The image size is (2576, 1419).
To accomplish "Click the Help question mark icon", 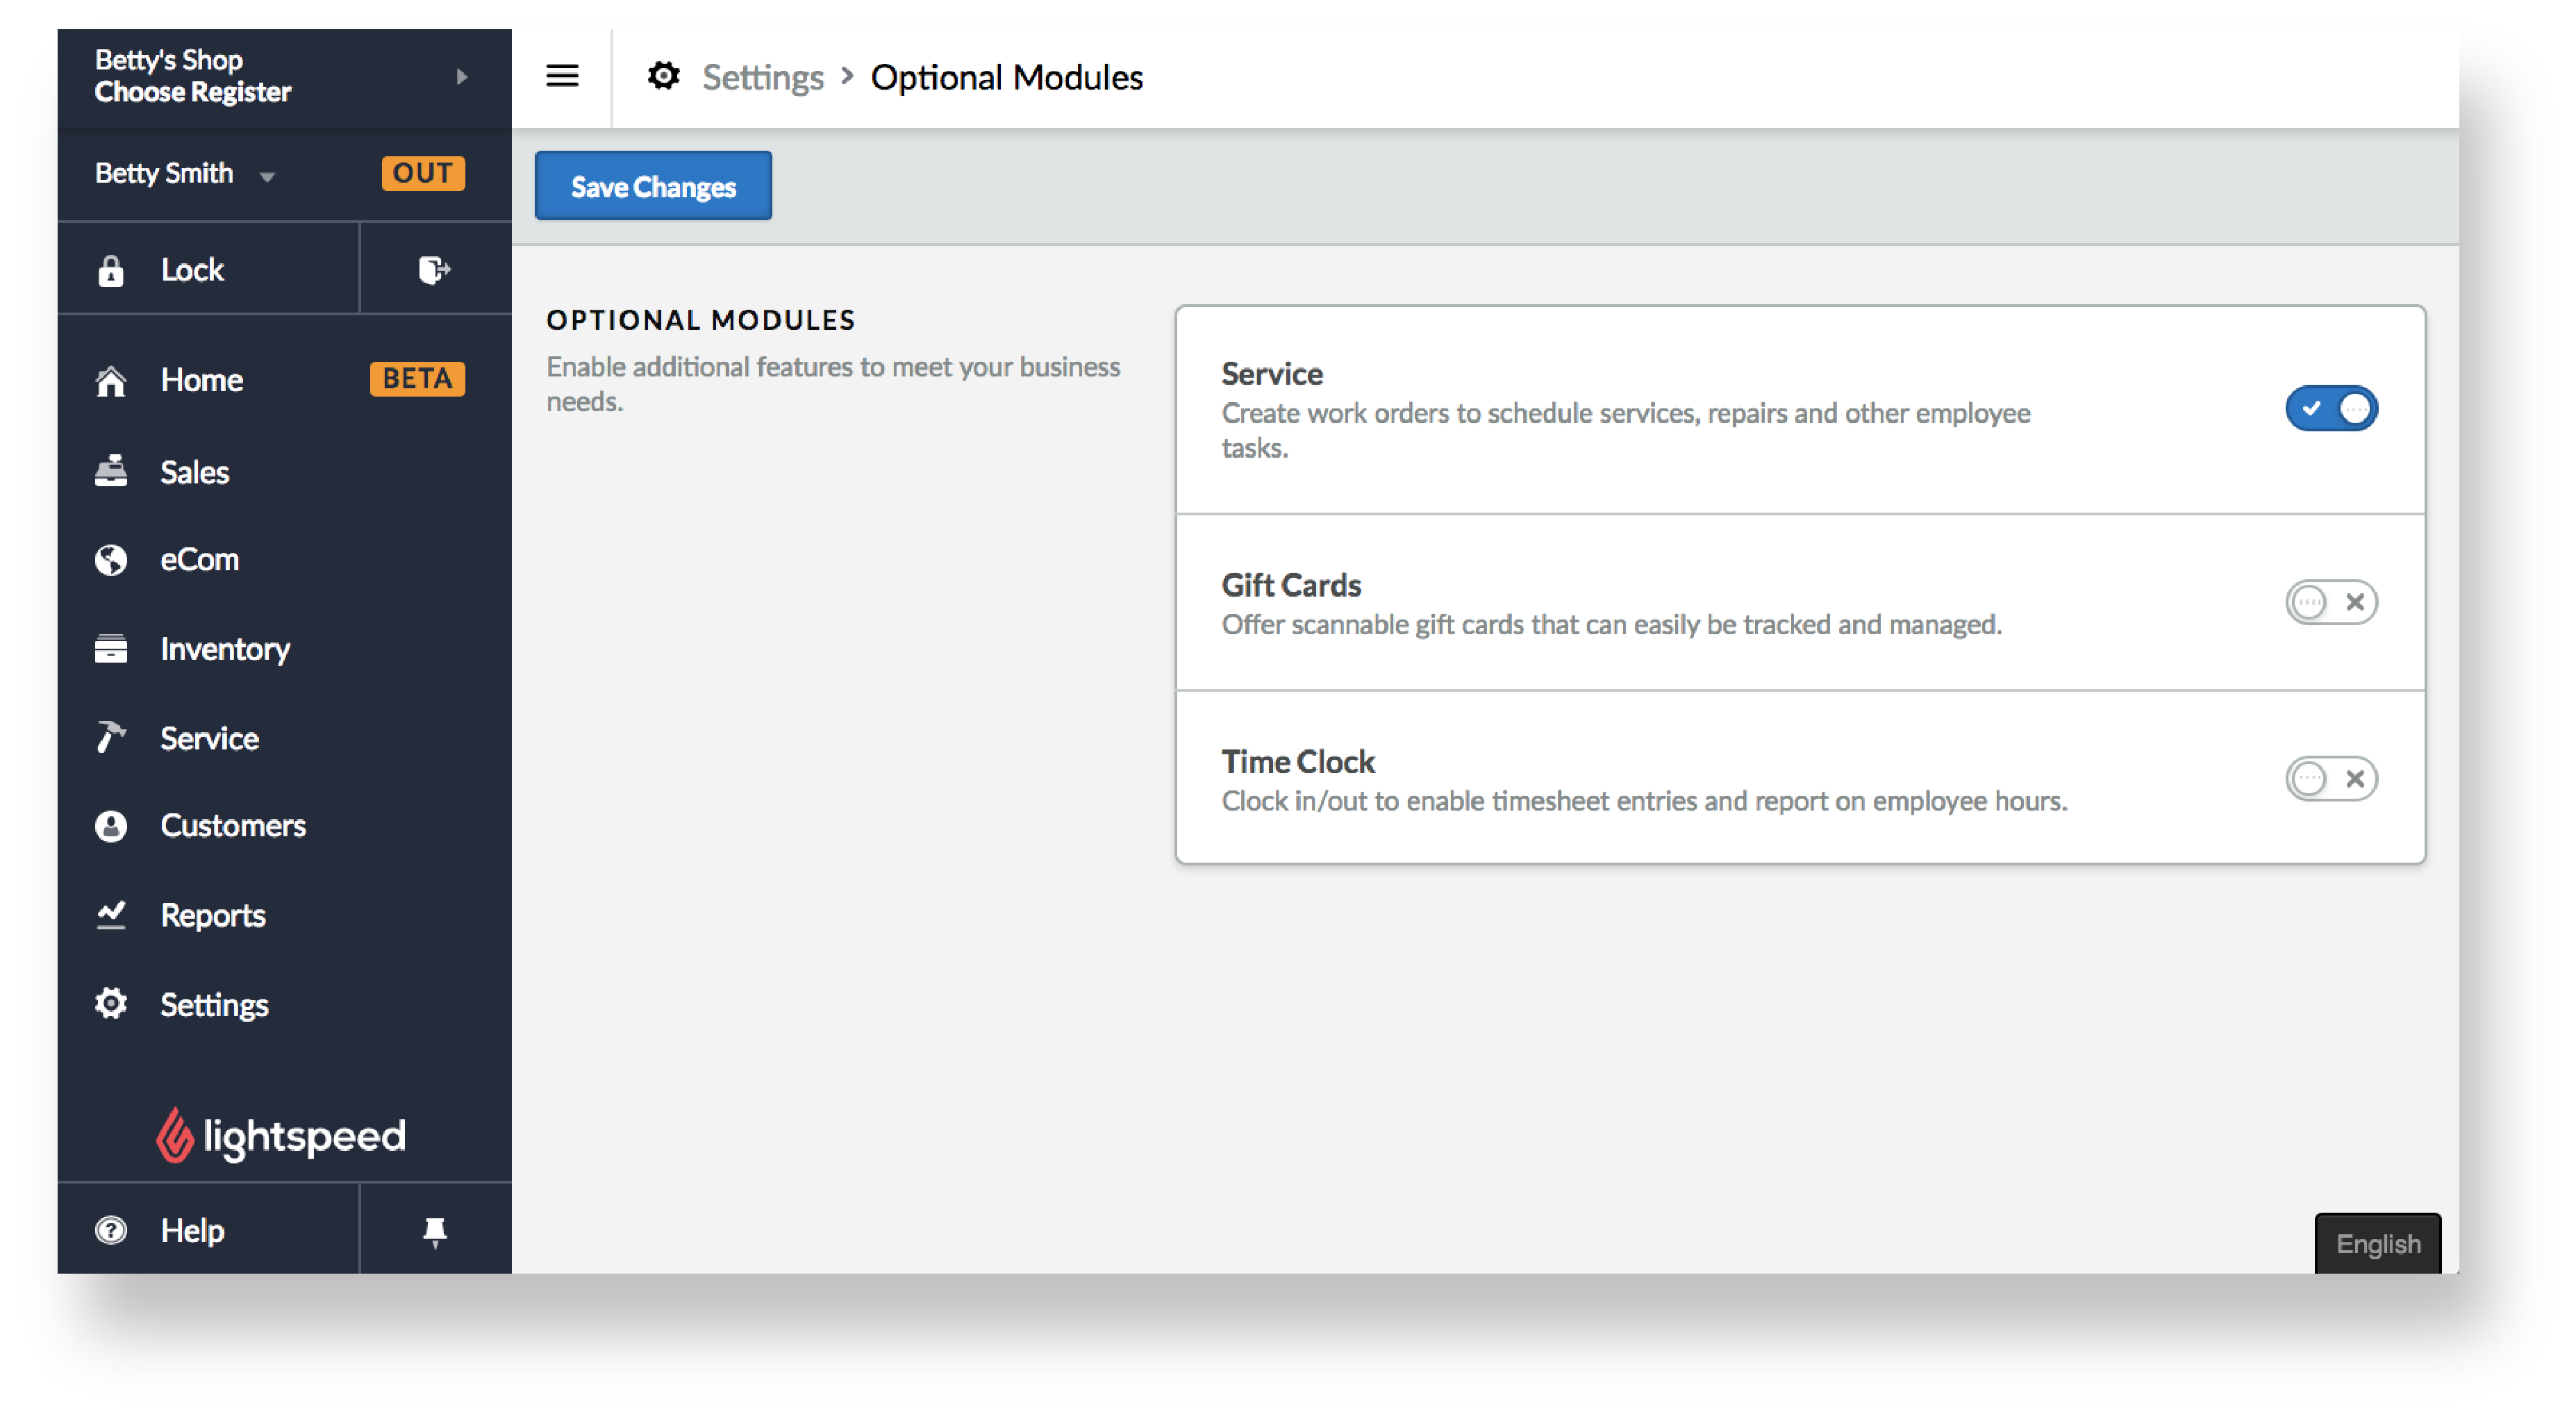I will (x=110, y=1229).
